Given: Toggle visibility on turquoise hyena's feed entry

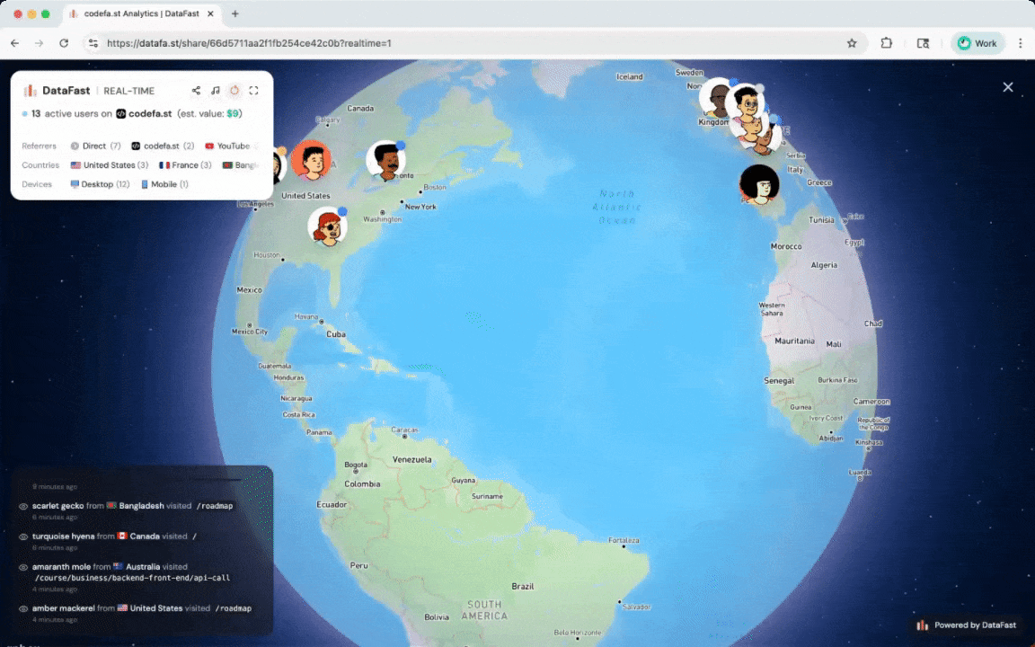Looking at the screenshot, I should [22, 536].
